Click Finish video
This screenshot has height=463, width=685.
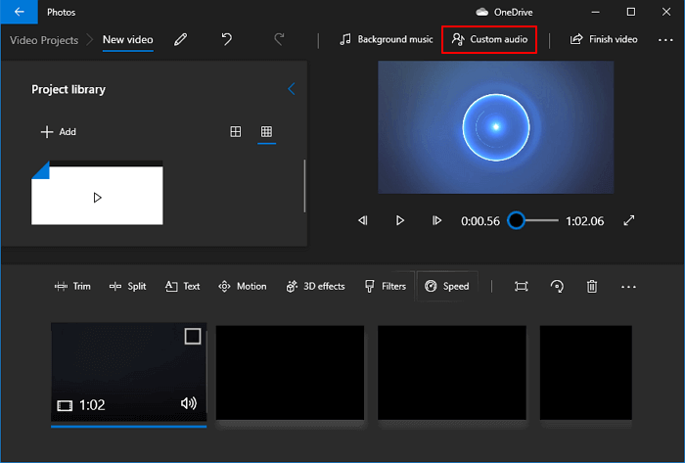click(x=604, y=40)
